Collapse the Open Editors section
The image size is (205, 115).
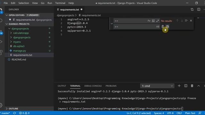pyautogui.click(x=7, y=15)
